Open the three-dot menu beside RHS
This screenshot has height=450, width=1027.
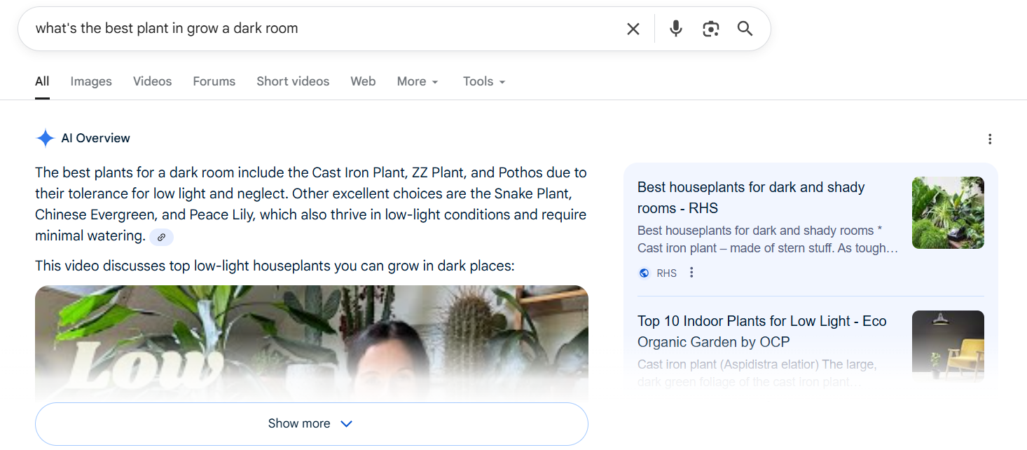tap(691, 272)
